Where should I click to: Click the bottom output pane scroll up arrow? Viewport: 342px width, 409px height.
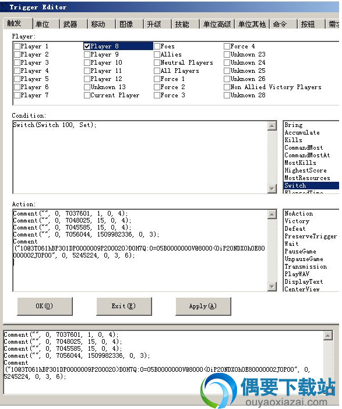pyautogui.click(x=328, y=336)
